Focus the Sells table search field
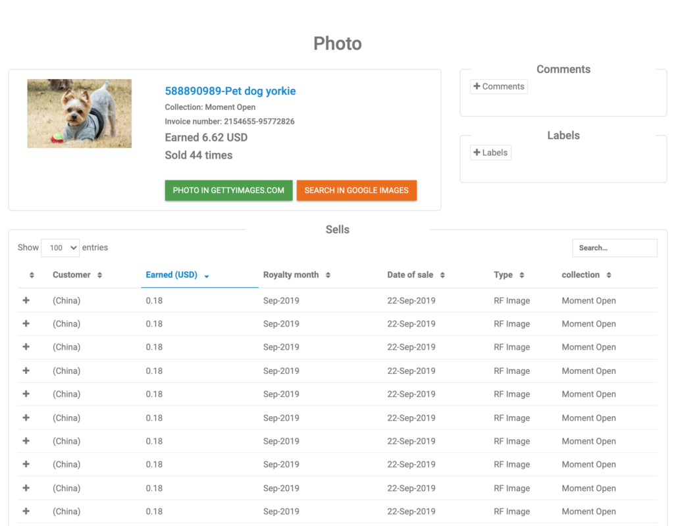The image size is (674, 526). [x=614, y=248]
